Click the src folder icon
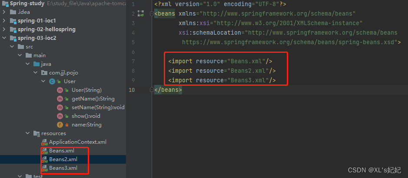The image size is (408, 178). pyautogui.click(x=20, y=47)
